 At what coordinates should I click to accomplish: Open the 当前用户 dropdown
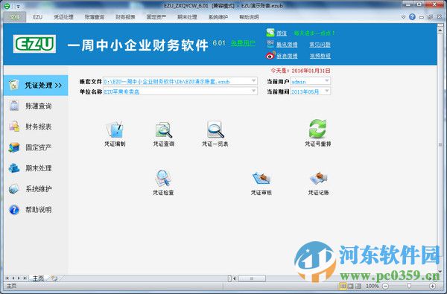pos(327,81)
